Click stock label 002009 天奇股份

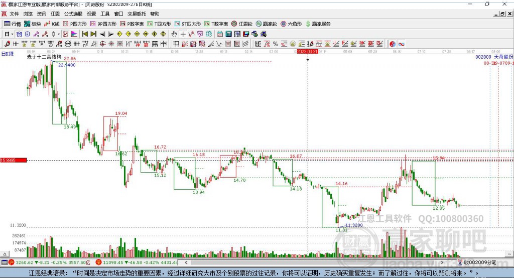(494, 57)
